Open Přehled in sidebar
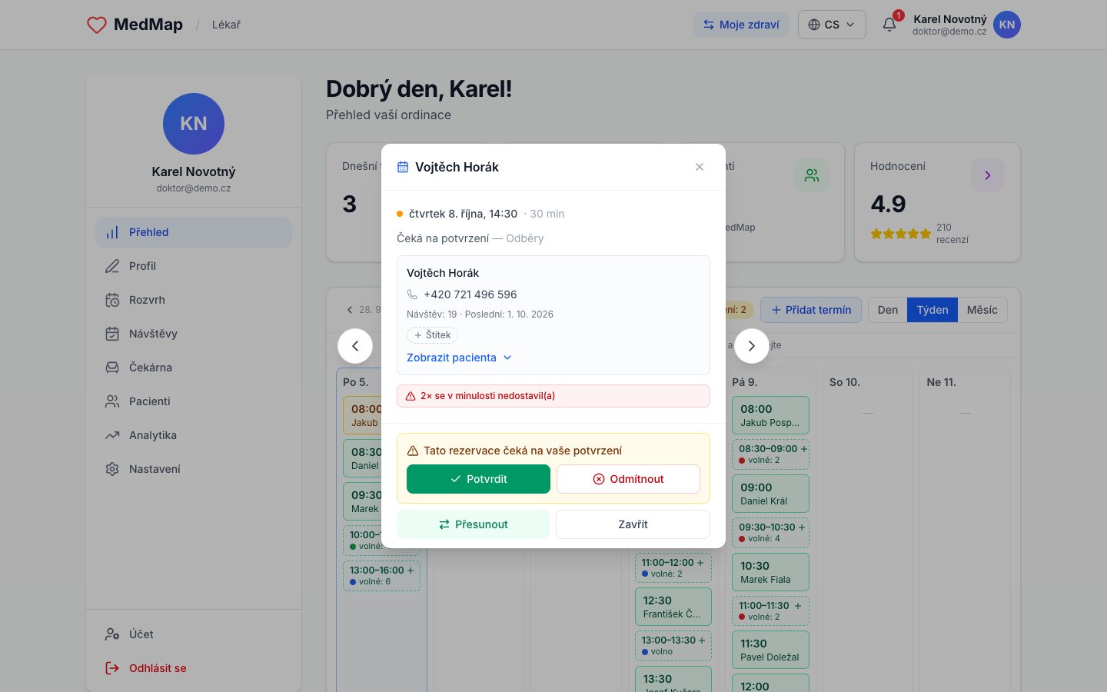This screenshot has height=692, width=1107. (194, 232)
